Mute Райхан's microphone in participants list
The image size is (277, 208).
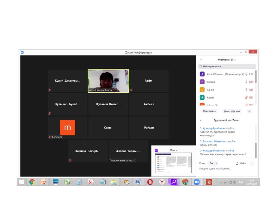click(x=246, y=82)
